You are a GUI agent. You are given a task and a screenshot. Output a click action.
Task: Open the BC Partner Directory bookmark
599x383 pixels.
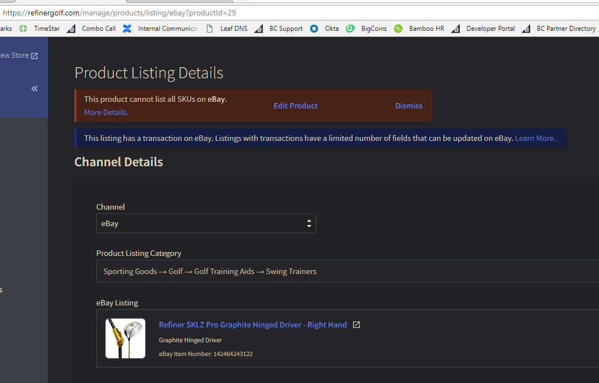click(558, 28)
